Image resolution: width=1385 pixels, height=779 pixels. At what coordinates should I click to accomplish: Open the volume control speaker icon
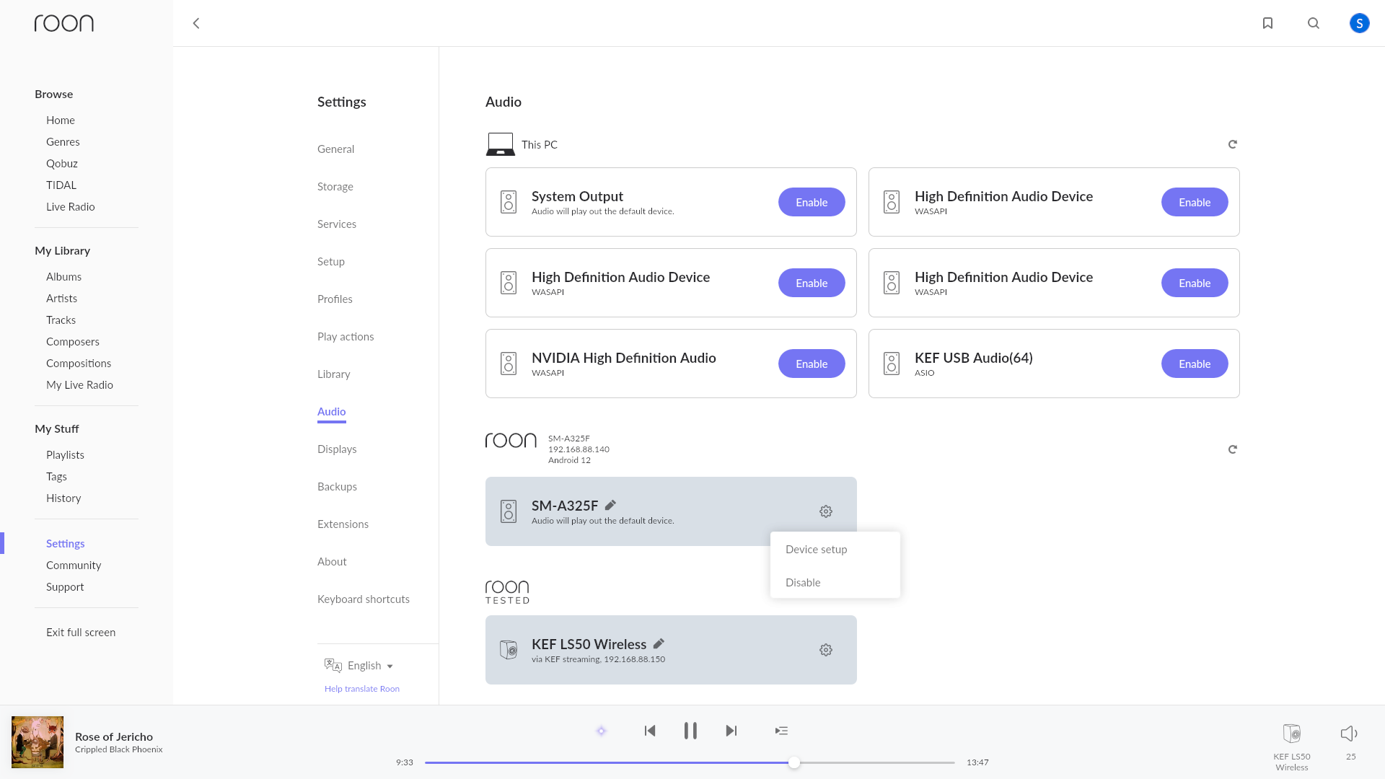pyautogui.click(x=1349, y=734)
